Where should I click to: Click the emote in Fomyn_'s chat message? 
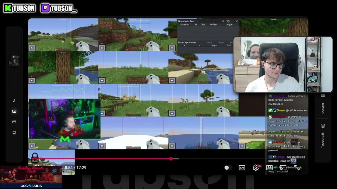click(293, 161)
